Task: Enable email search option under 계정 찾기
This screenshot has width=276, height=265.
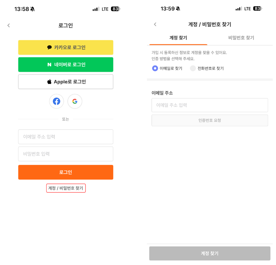Action: [x=155, y=68]
